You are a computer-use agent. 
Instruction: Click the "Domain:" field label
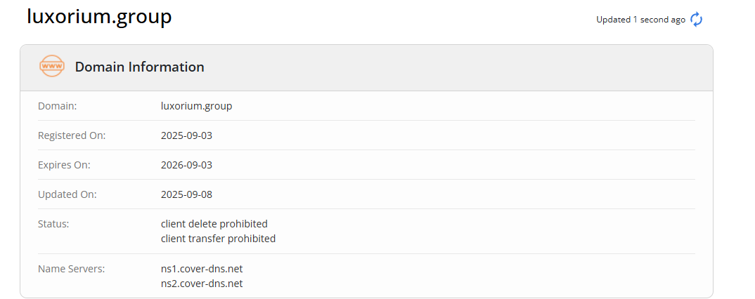57,106
